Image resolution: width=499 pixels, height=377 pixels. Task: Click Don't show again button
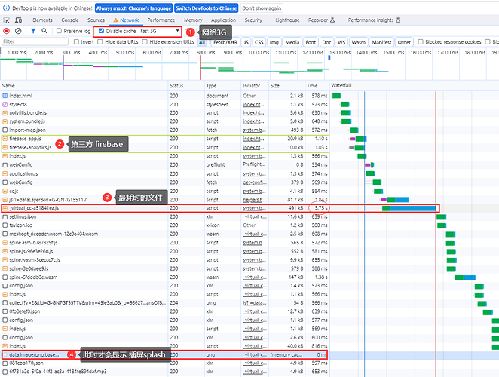262,8
